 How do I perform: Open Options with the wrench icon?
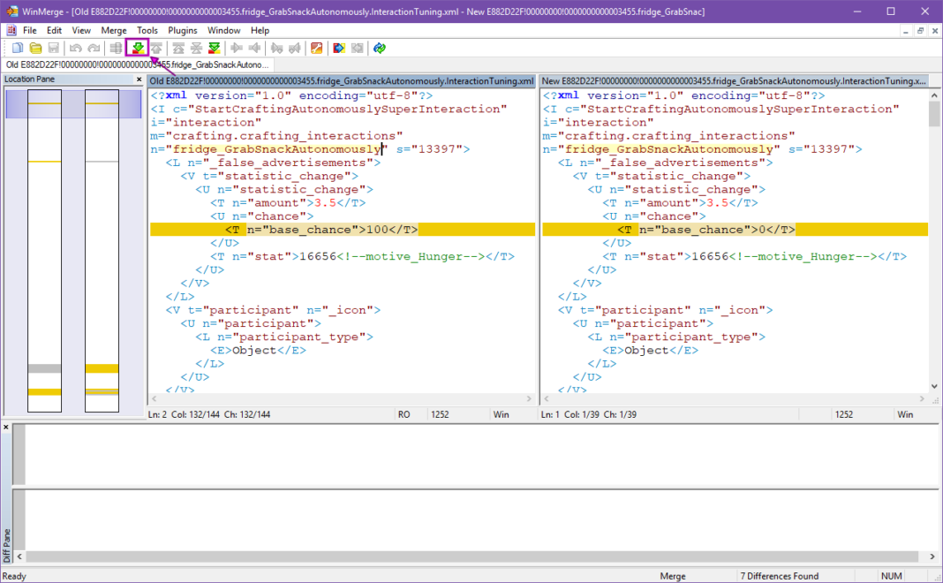[316, 48]
